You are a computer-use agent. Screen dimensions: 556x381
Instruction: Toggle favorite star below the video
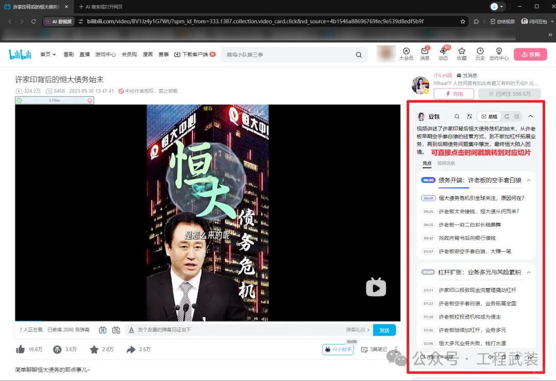[94, 349]
